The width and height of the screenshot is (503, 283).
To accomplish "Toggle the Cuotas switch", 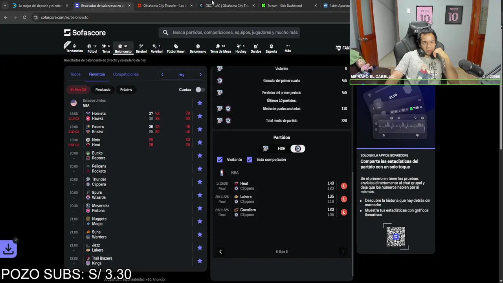I will (x=200, y=90).
